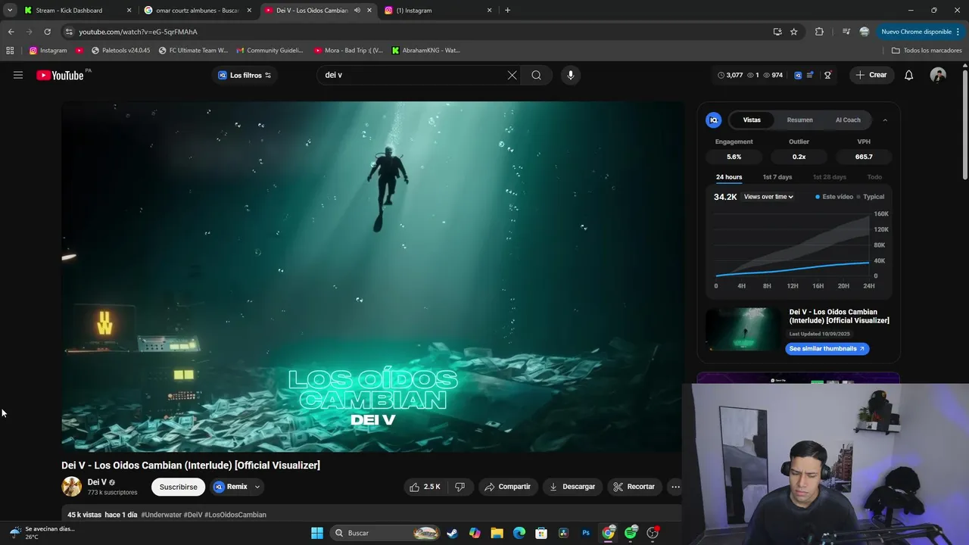Open Spotify from the taskbar
Viewport: 969px width, 545px height.
pyautogui.click(x=631, y=533)
